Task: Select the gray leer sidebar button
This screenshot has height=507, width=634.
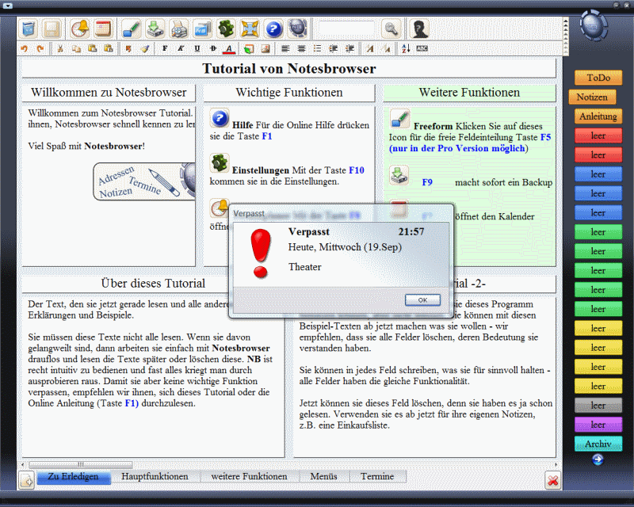Action: click(x=598, y=405)
